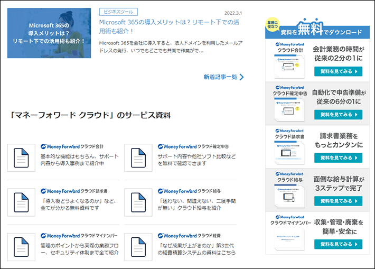Click sidebar Money Forward クラウド給与 logo
The width and height of the screenshot is (375, 269).
pos(289,177)
